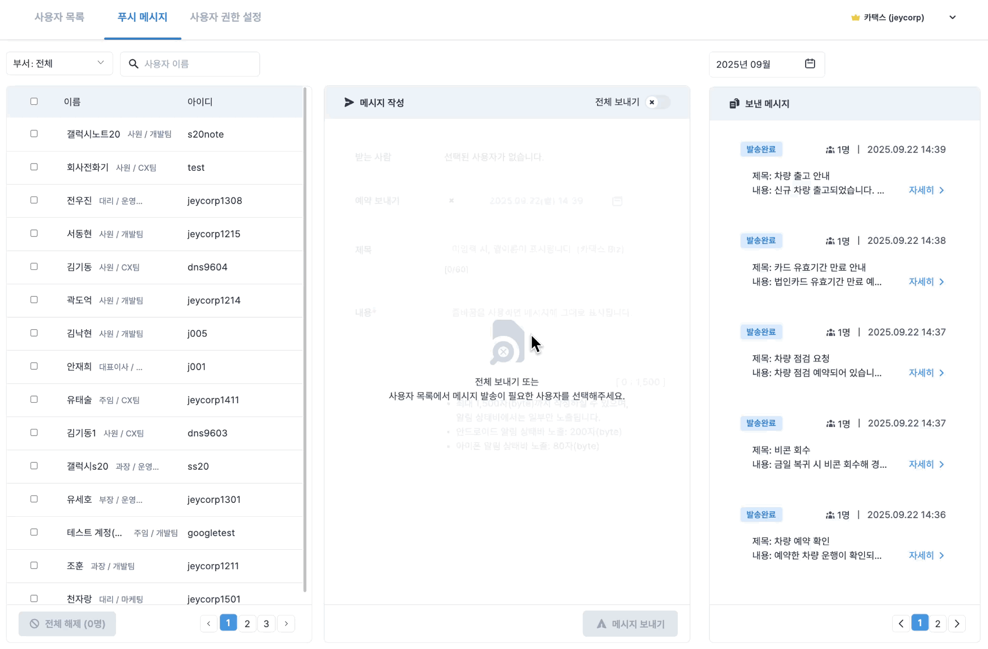Viewport: 988px width, 649px height.
Task: Check the select-all checkbox in user list header
Action: coord(34,101)
